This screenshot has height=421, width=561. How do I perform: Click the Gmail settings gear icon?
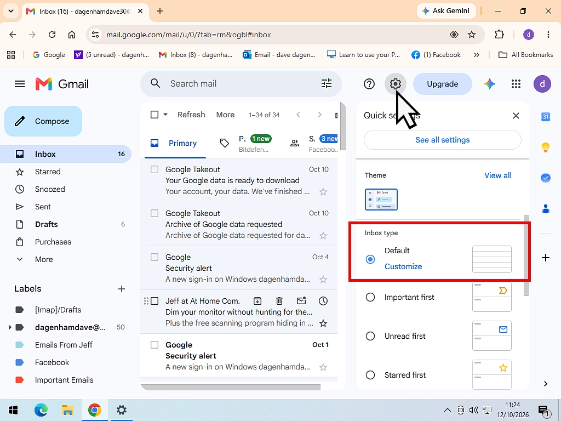396,84
